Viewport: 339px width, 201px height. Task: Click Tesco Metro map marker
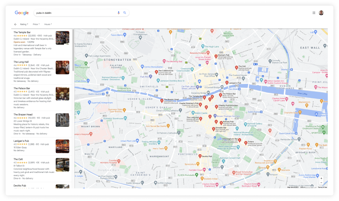[125, 35]
